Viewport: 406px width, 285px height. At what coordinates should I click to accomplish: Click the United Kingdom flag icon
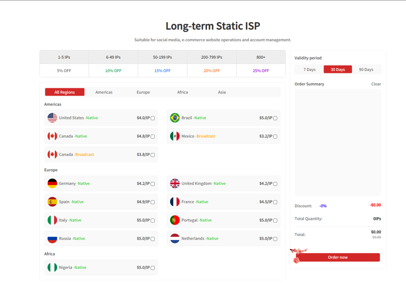tap(174, 184)
